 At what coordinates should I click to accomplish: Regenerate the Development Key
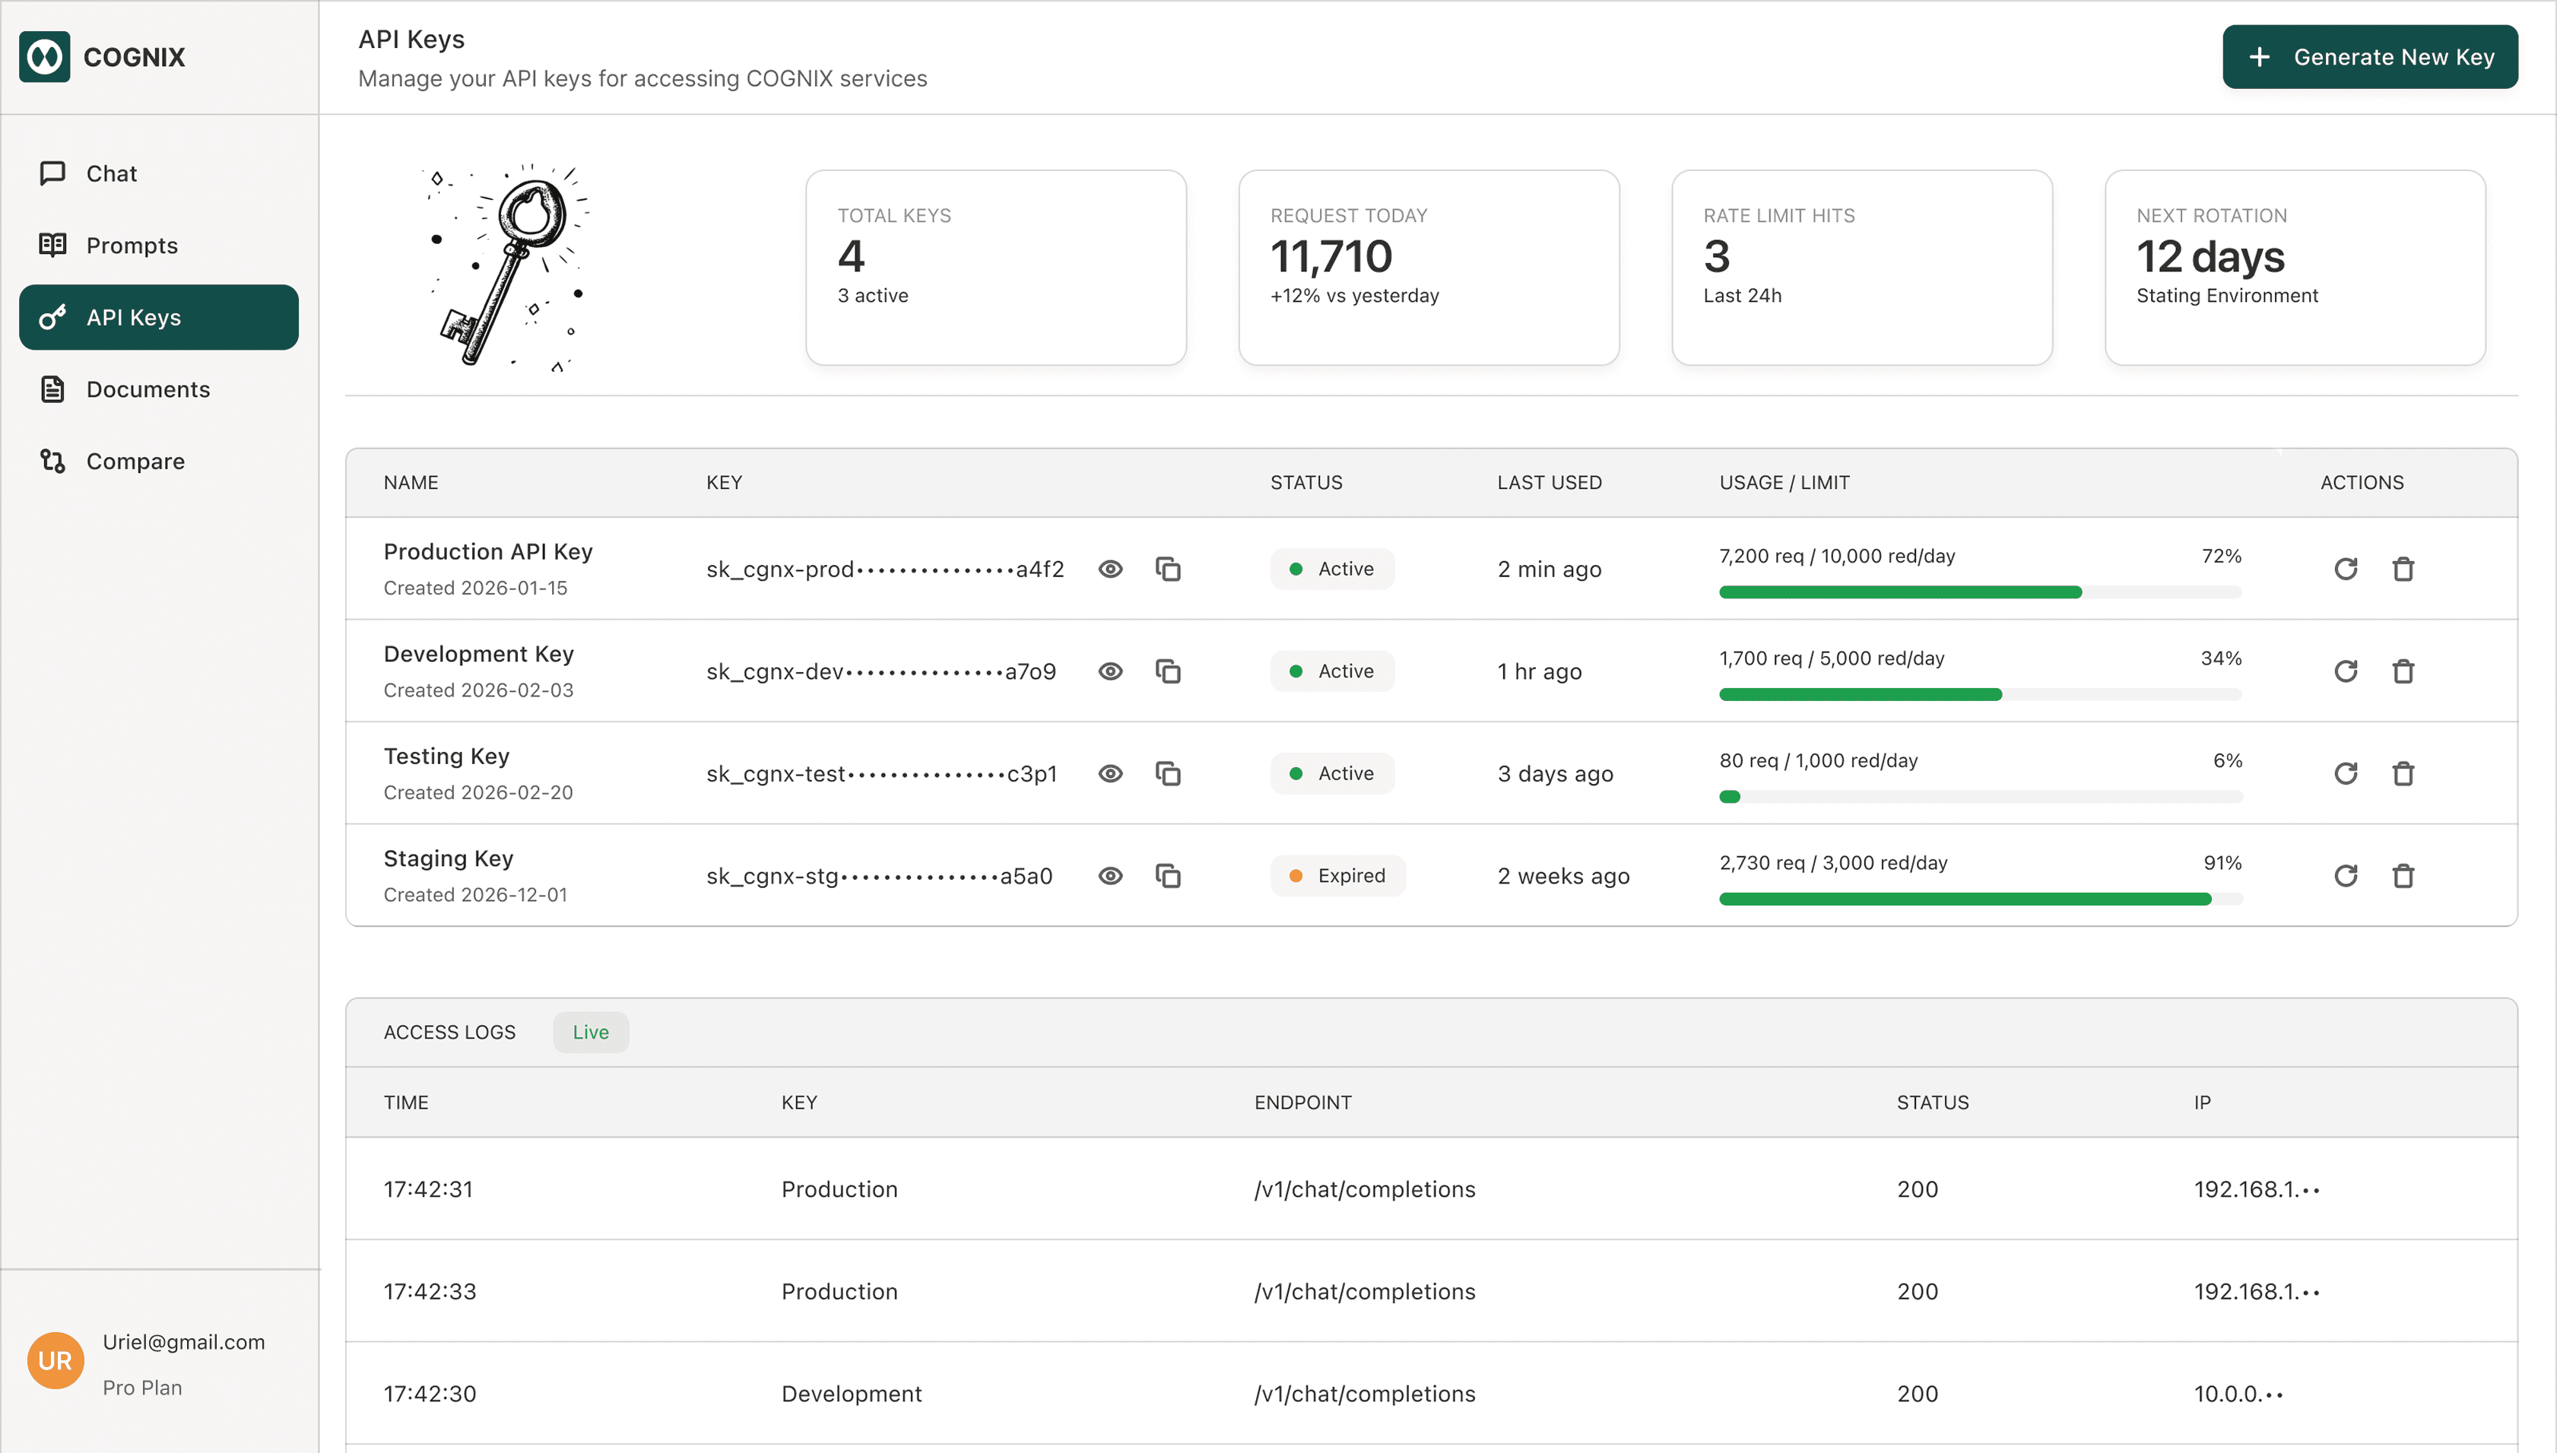click(x=2346, y=671)
